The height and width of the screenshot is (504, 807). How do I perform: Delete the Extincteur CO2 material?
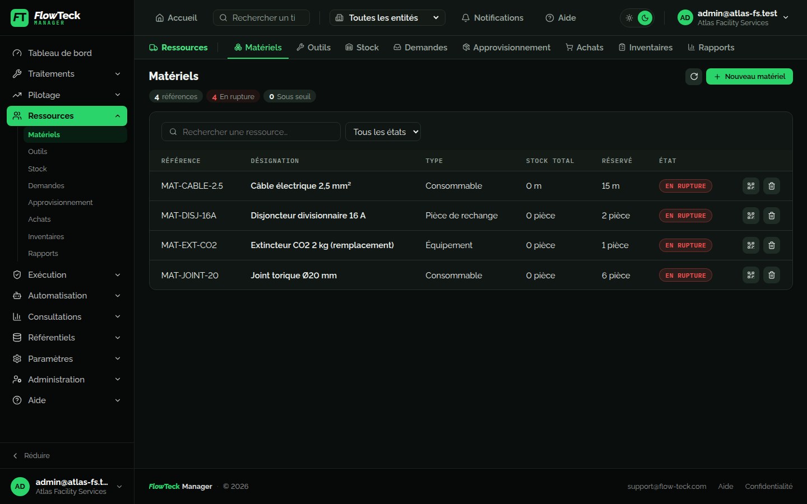[x=772, y=245]
